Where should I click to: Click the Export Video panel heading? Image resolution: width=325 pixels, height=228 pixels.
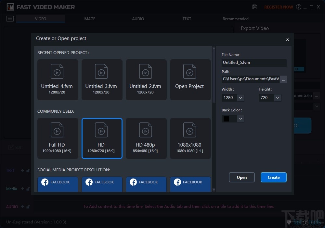pyautogui.click(x=255, y=28)
